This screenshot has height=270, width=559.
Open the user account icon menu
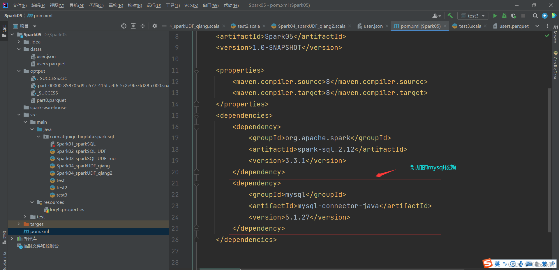click(x=436, y=16)
